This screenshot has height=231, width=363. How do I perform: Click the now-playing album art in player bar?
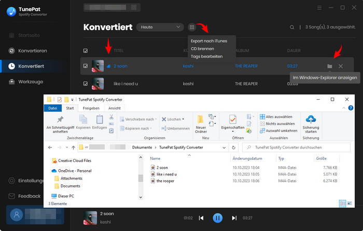[90, 218]
